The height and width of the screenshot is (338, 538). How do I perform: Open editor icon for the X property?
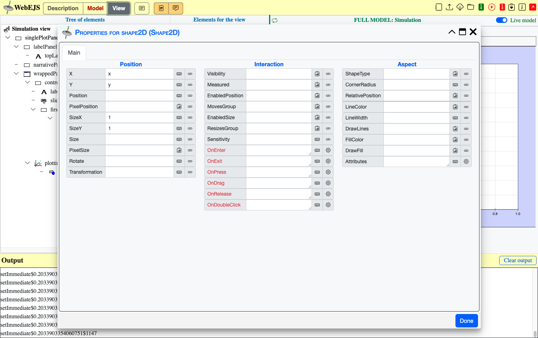point(179,74)
